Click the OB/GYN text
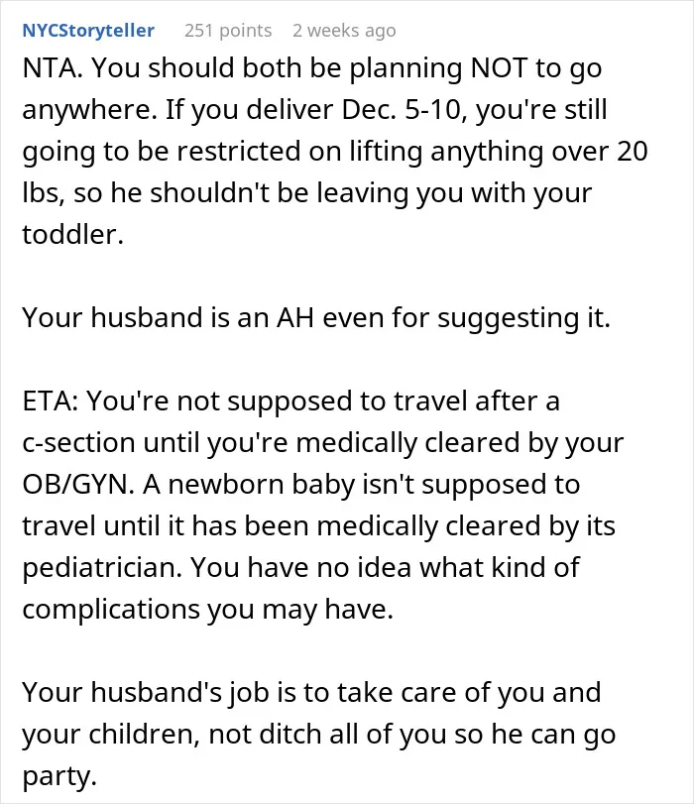Viewport: 694px width, 804px height. click(x=78, y=485)
